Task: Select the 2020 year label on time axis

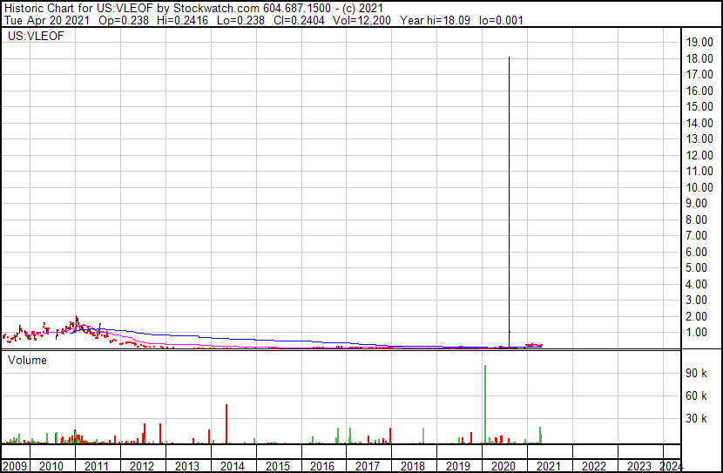Action: [503, 466]
